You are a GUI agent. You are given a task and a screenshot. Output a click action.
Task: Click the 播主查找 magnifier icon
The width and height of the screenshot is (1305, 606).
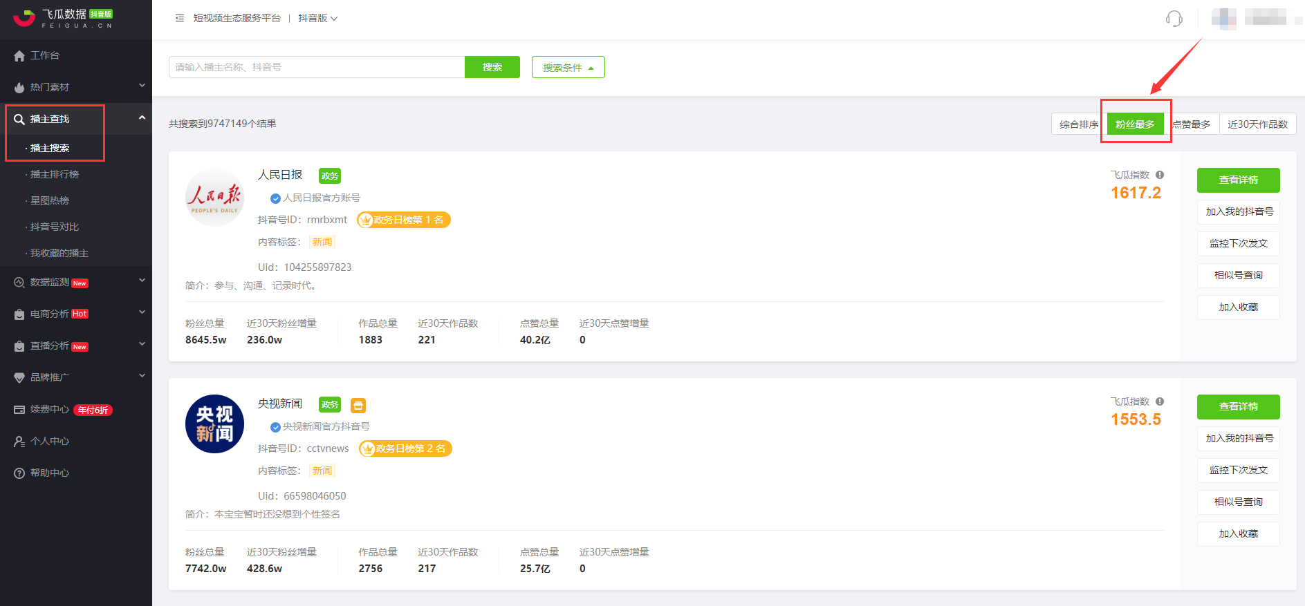click(19, 120)
